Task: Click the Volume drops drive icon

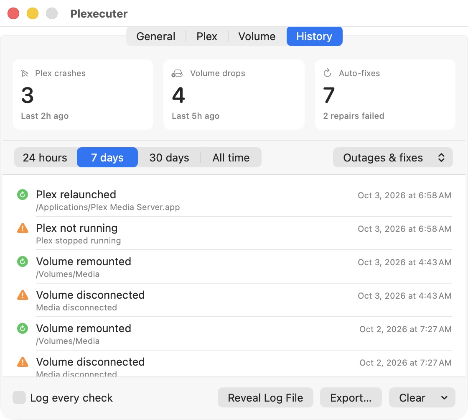Action: click(177, 73)
